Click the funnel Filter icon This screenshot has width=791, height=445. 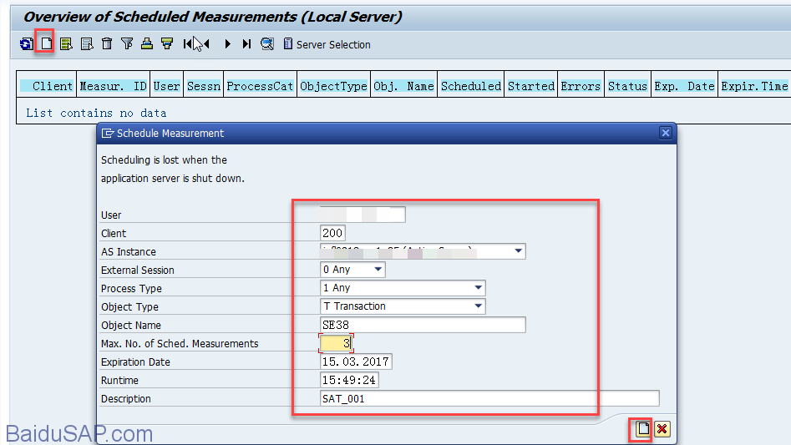pyautogui.click(x=127, y=44)
